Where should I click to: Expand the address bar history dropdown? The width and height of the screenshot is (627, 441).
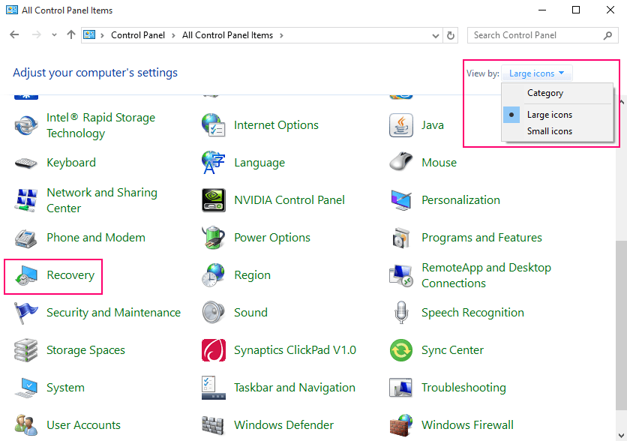(x=436, y=35)
